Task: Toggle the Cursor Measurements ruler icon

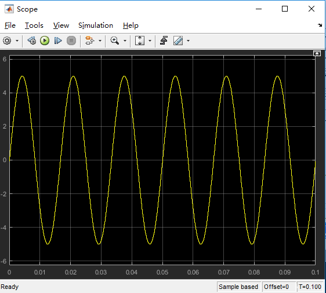Action: (x=178, y=41)
